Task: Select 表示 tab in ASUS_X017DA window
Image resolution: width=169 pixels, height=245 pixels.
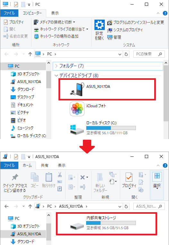Action: pyautogui.click(x=62, y=165)
